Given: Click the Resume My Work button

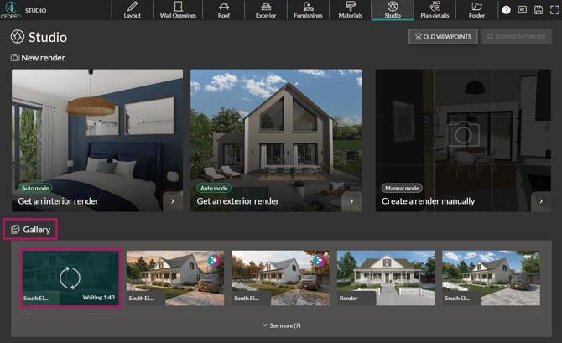Looking at the screenshot, I should tap(517, 37).
